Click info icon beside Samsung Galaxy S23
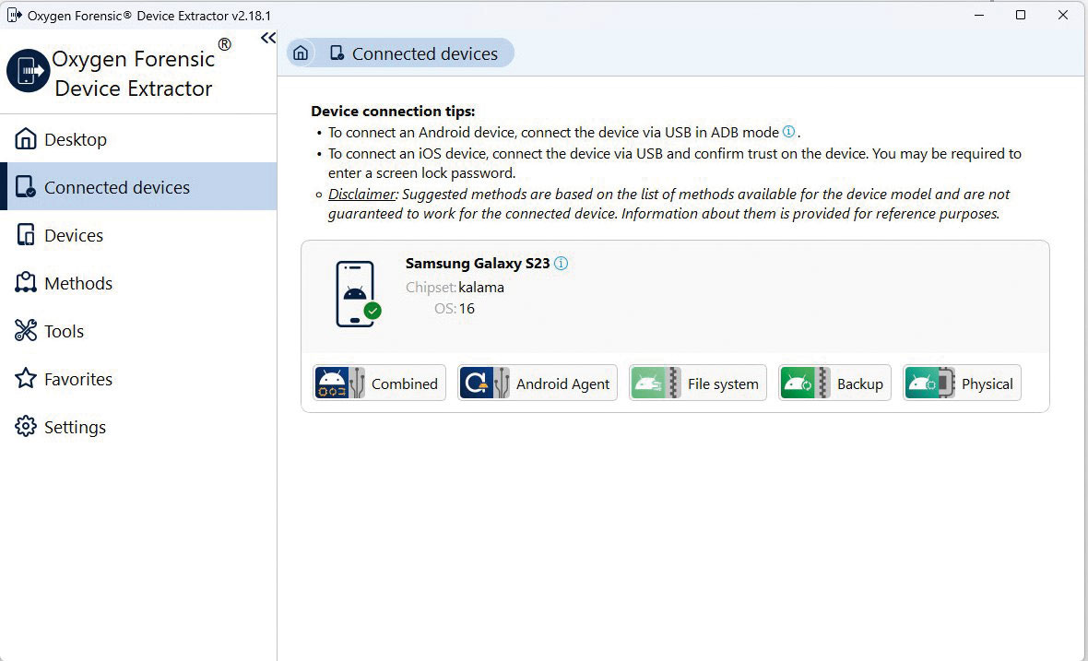Viewport: 1088px width, 661px height. coord(561,264)
